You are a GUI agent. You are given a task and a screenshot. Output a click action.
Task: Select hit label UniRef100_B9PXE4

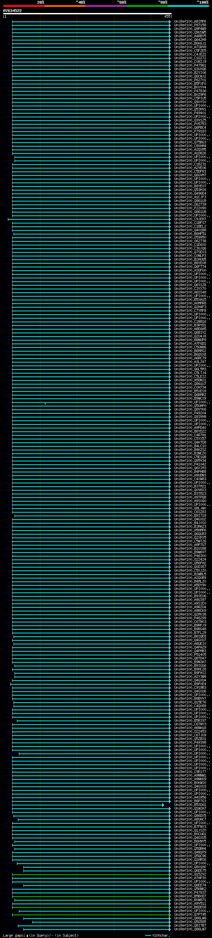coord(190,684)
